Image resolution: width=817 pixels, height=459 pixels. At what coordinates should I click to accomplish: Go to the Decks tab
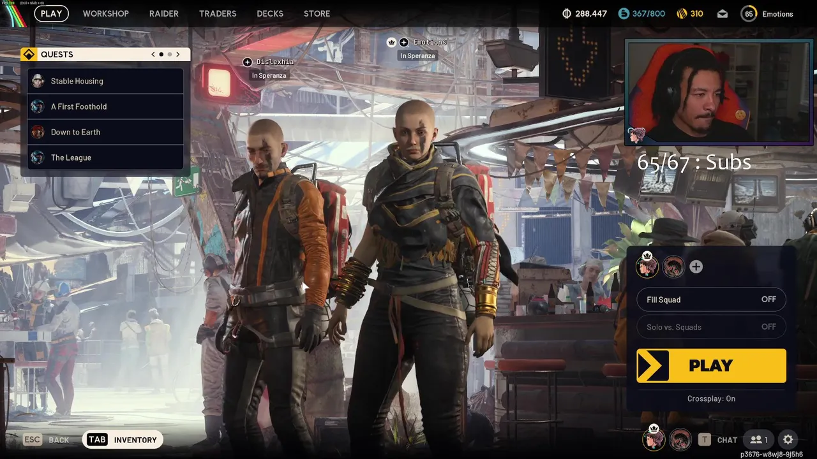tap(270, 13)
